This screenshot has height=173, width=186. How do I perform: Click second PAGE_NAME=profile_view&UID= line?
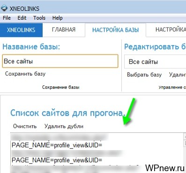click(x=57, y=160)
